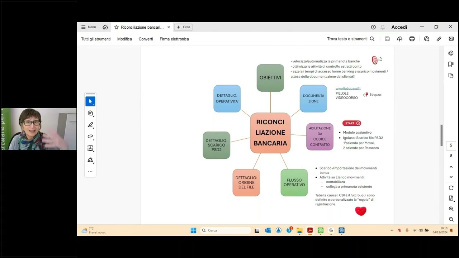
Task: Select the arrow selection tool
Action: point(90,101)
